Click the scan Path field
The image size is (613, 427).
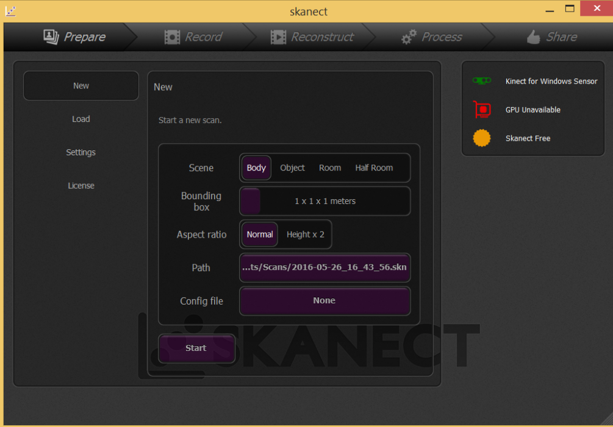pyautogui.click(x=325, y=268)
